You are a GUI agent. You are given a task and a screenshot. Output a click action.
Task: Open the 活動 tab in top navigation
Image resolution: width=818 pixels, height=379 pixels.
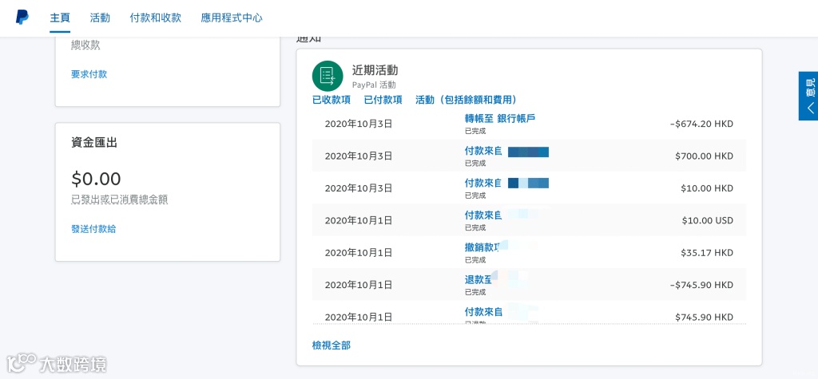click(x=101, y=18)
